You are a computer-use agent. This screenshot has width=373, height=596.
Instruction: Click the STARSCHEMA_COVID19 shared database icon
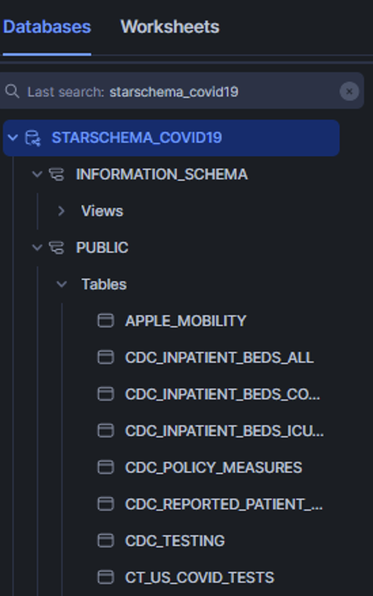33,138
